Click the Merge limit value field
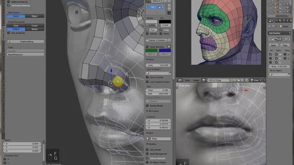The width and height of the screenshot is (294, 165). point(279,66)
